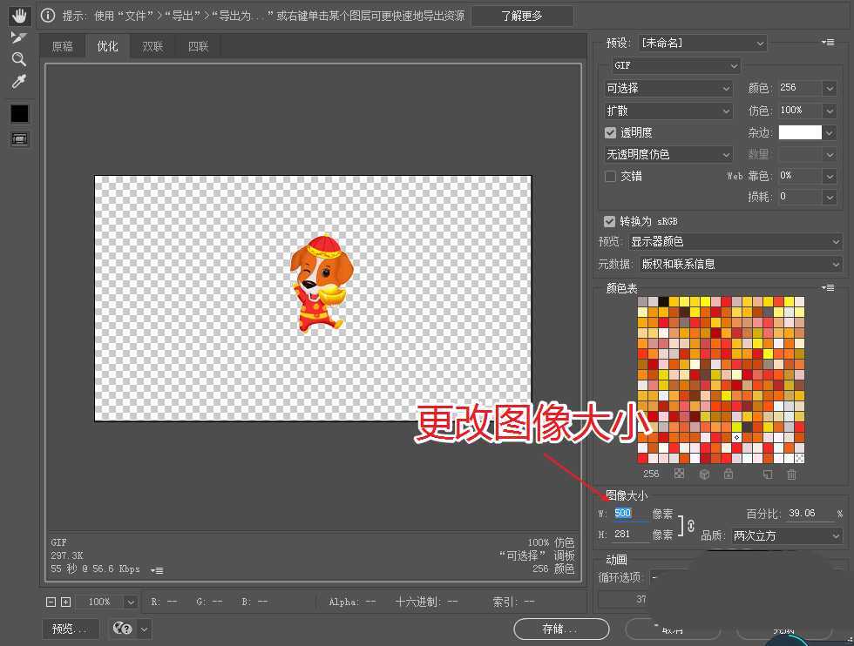Select the Zoom tool

click(x=19, y=58)
